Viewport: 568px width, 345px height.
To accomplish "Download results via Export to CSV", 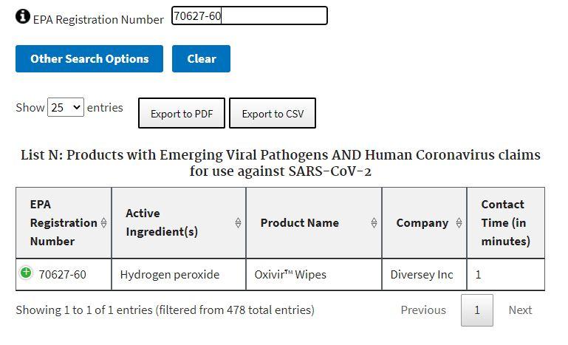I will coord(273,114).
